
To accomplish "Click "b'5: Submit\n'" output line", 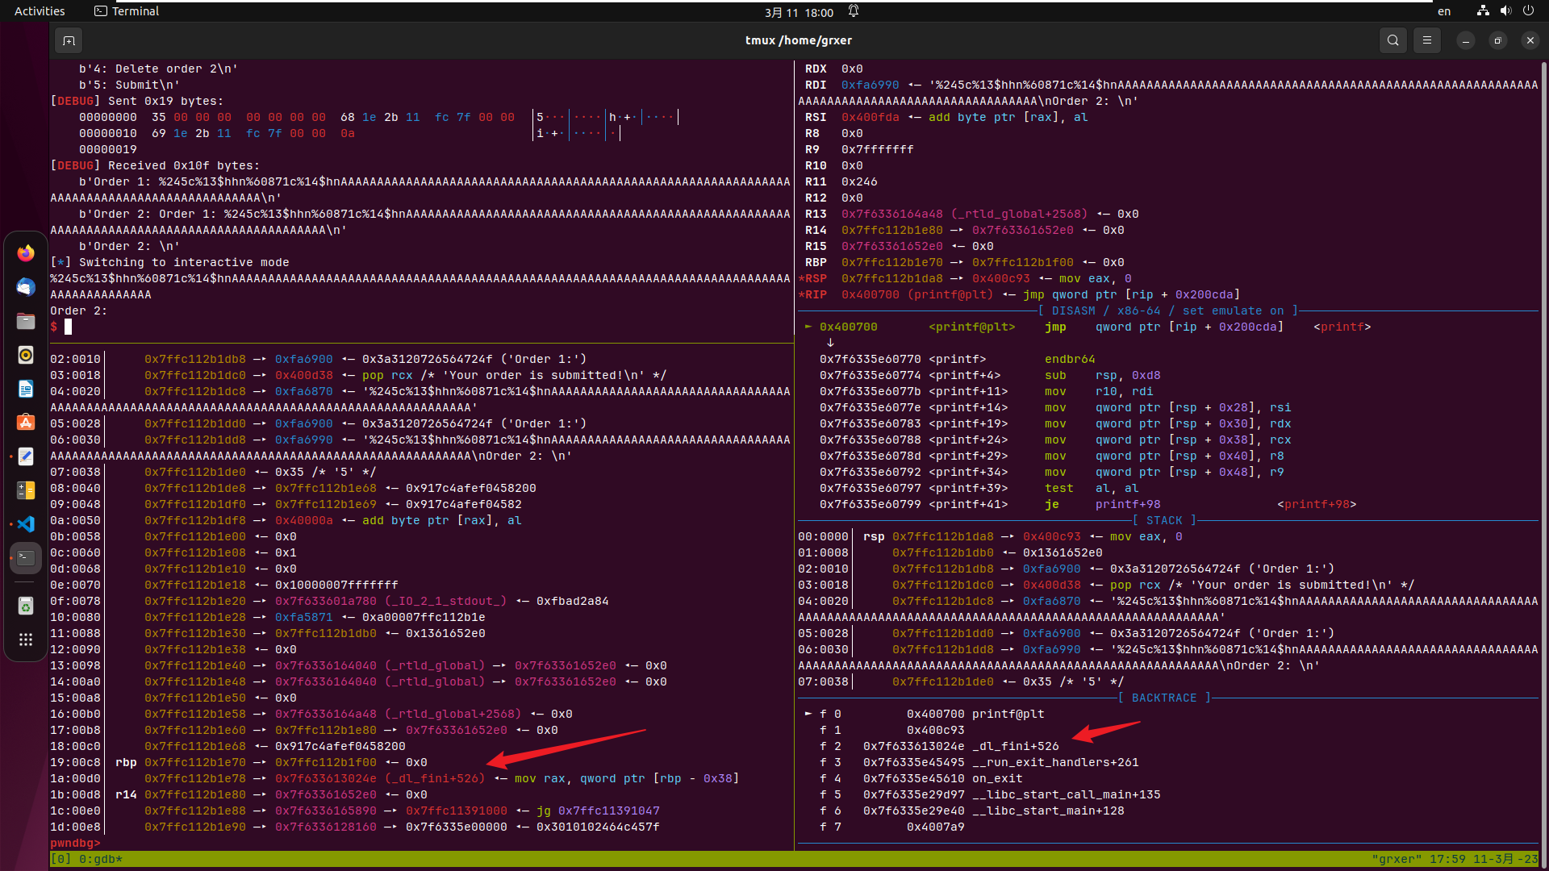I will [x=129, y=85].
